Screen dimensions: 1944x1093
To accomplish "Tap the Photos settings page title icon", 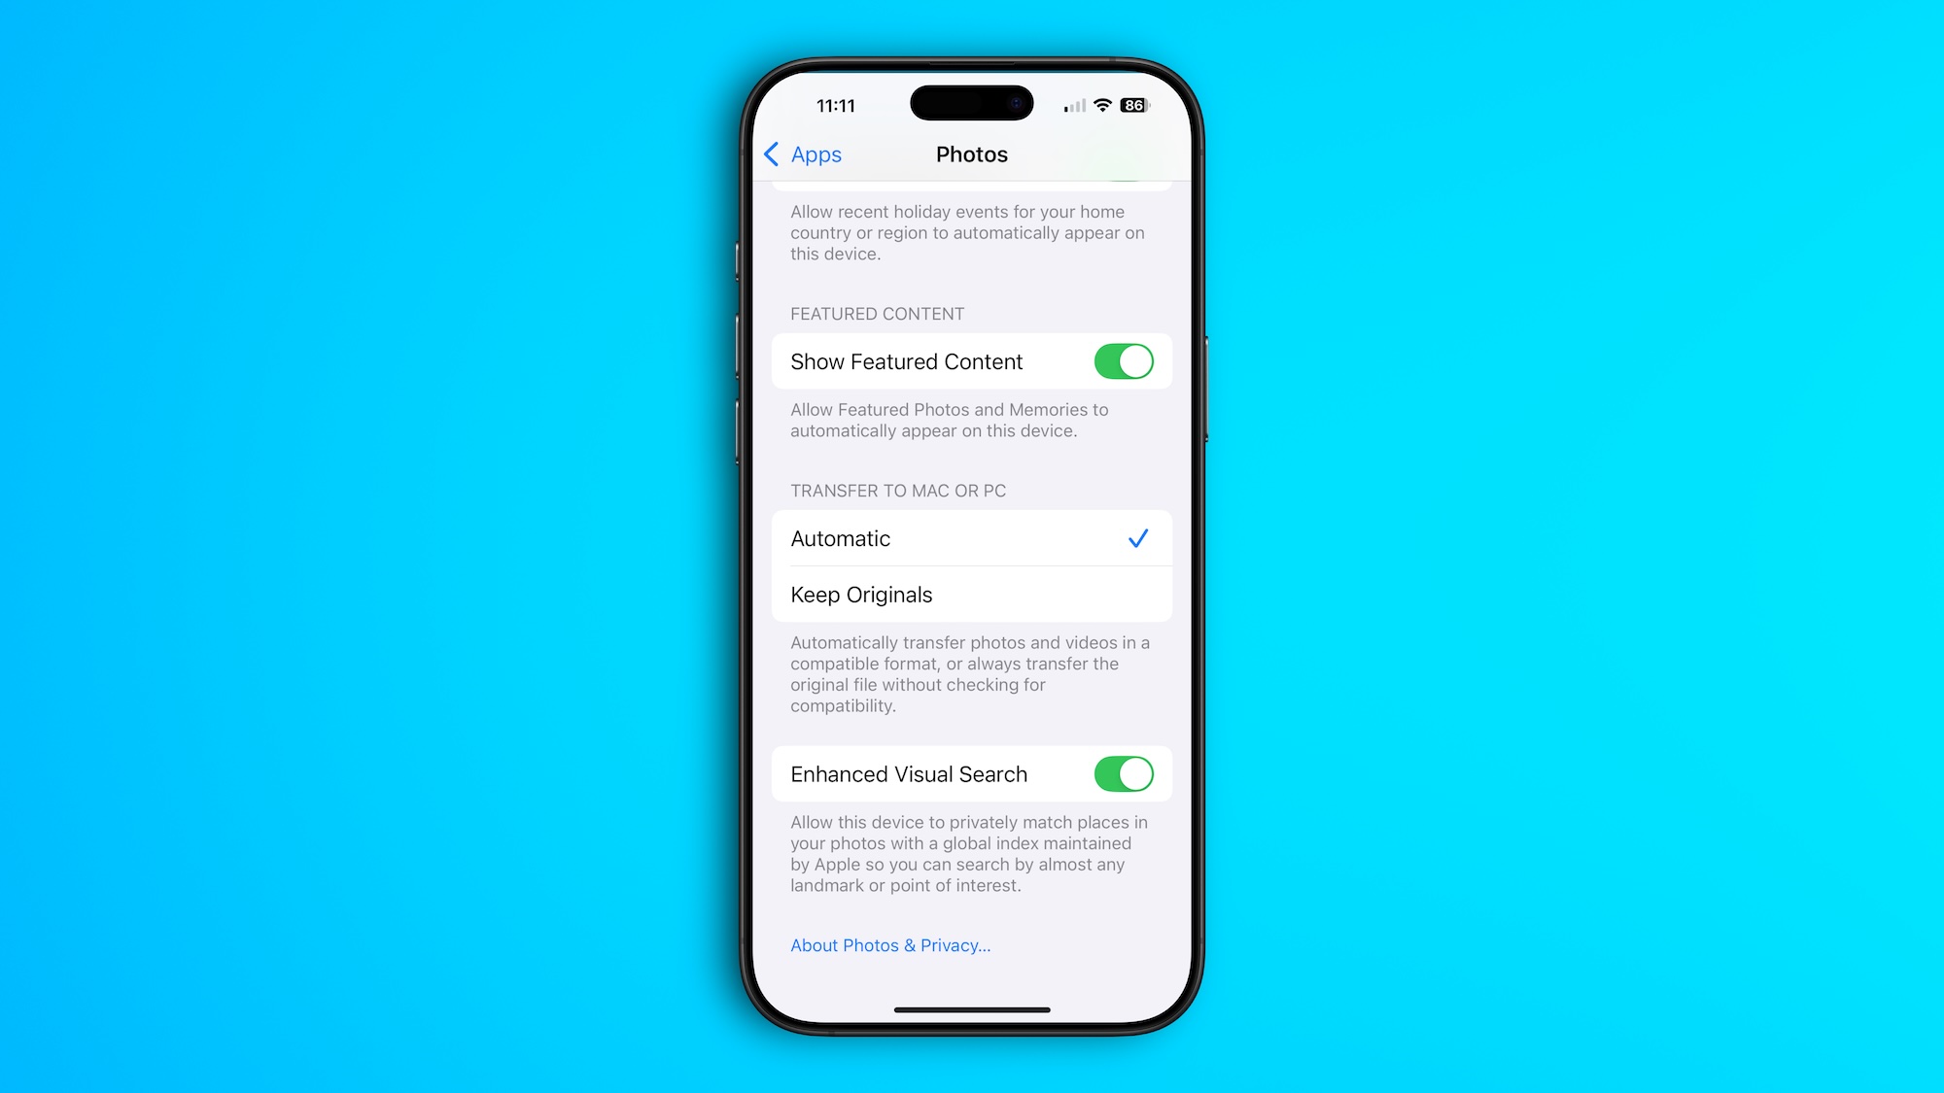I will tap(971, 154).
